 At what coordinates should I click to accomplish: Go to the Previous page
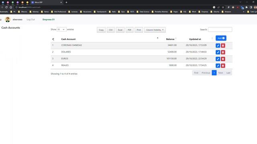pyautogui.click(x=206, y=73)
